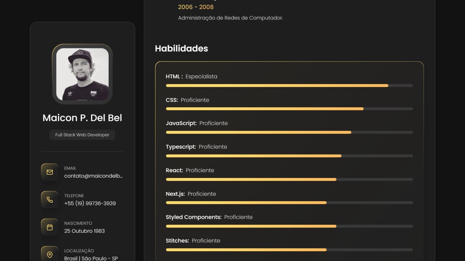
Task: Click the Typescript progress bar
Action: click(x=290, y=156)
